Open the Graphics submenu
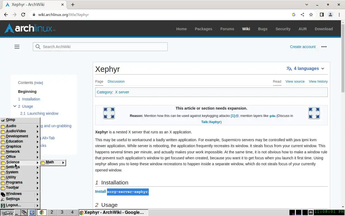The height and width of the screenshot is (216, 345). pyautogui.click(x=20, y=147)
